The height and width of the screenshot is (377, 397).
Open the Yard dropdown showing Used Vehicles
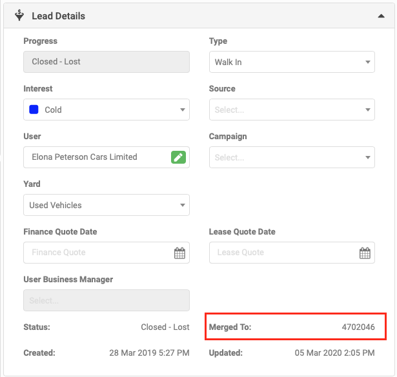pos(107,205)
